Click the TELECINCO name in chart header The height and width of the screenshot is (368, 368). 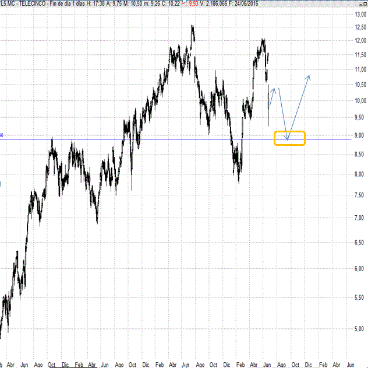33,3
